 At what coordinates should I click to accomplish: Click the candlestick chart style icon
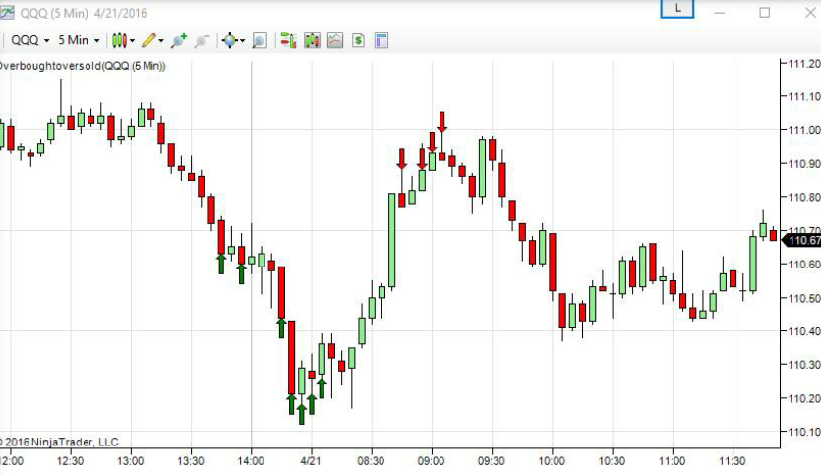click(x=119, y=40)
